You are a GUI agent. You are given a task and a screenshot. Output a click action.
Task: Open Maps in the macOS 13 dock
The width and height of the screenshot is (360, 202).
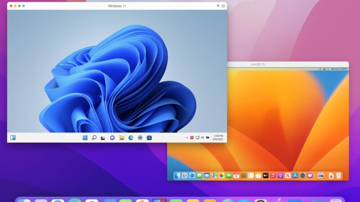tap(214, 176)
